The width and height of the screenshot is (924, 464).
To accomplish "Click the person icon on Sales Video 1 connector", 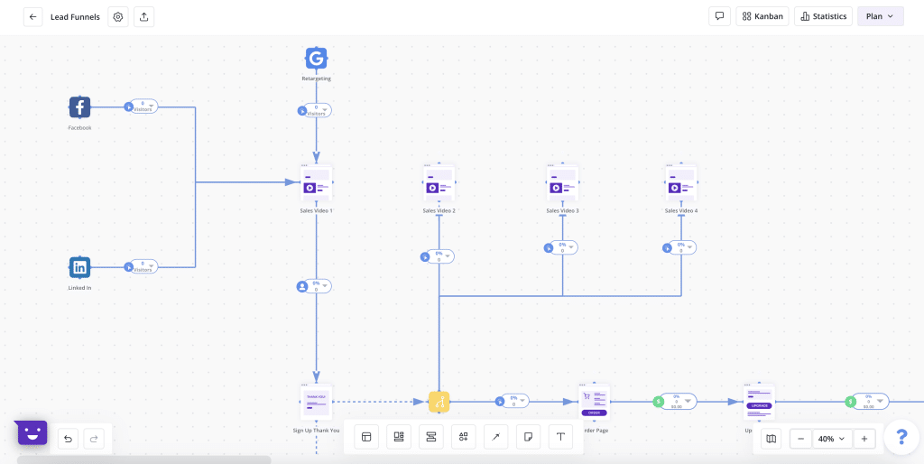I will click(301, 286).
